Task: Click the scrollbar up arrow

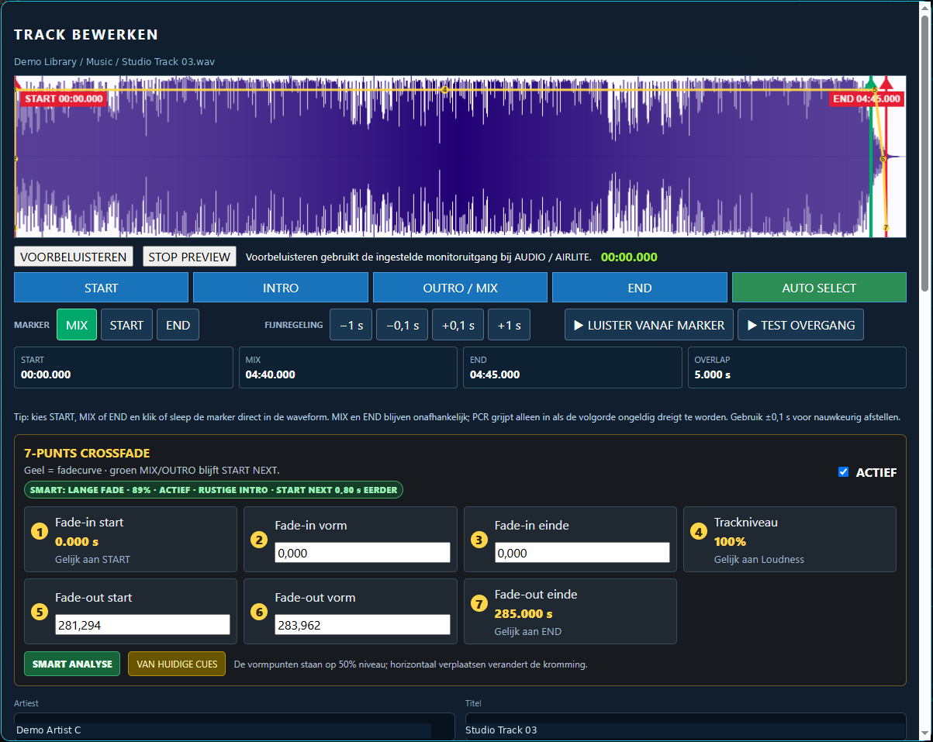Action: (924, 8)
